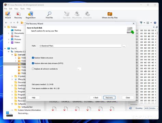Screen dimensions: 162x123
Task: Open the Registration toolbar icon
Action: coord(30,15)
